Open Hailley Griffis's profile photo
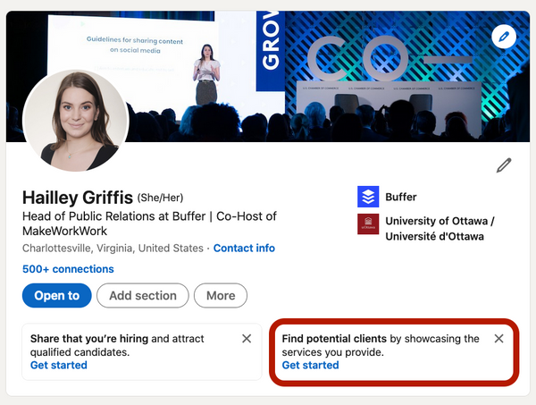This screenshot has height=405, width=536. click(76, 121)
